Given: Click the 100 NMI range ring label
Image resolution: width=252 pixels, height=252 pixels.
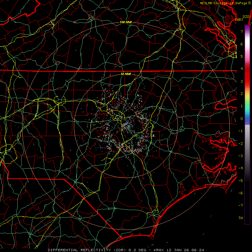Looking at the screenshot, I should coord(126,22).
